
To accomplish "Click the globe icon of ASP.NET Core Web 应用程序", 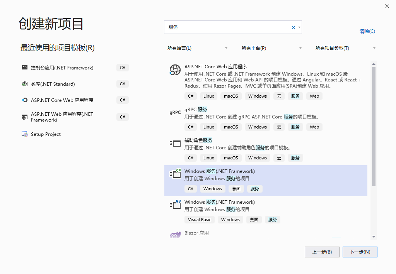I will [x=175, y=70].
